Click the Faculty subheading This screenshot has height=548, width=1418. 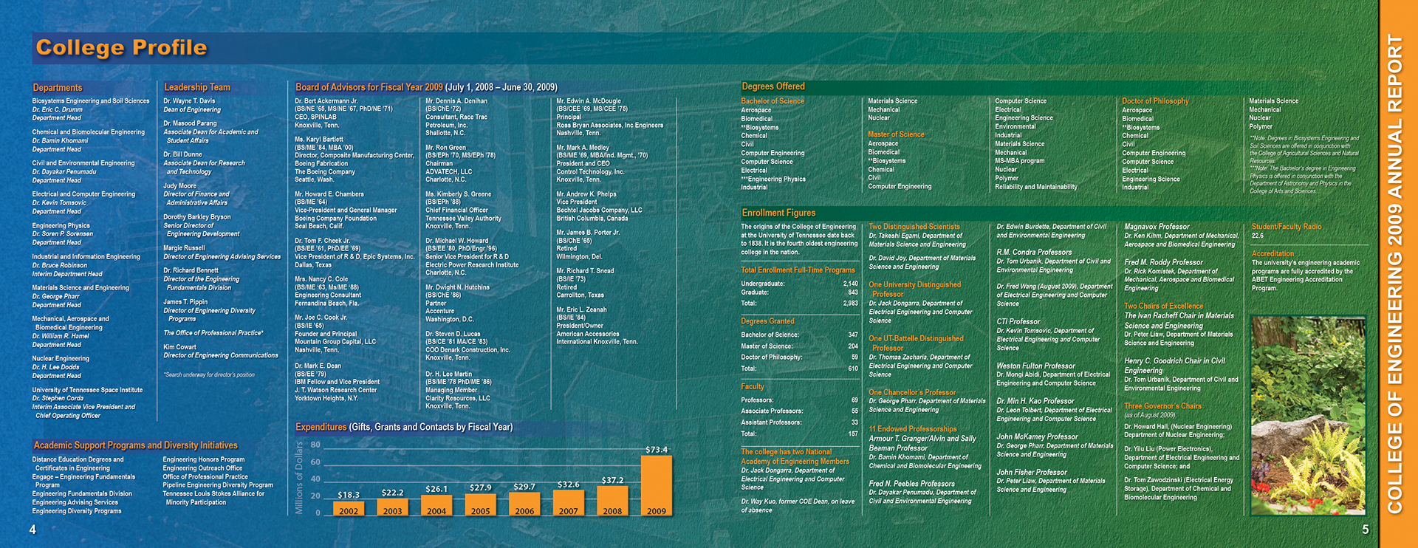753,387
